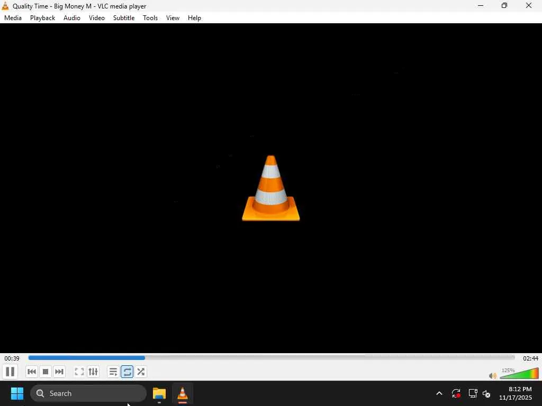This screenshot has height=406, width=542.
Task: Toggle the loop mode button
Action: tap(127, 372)
